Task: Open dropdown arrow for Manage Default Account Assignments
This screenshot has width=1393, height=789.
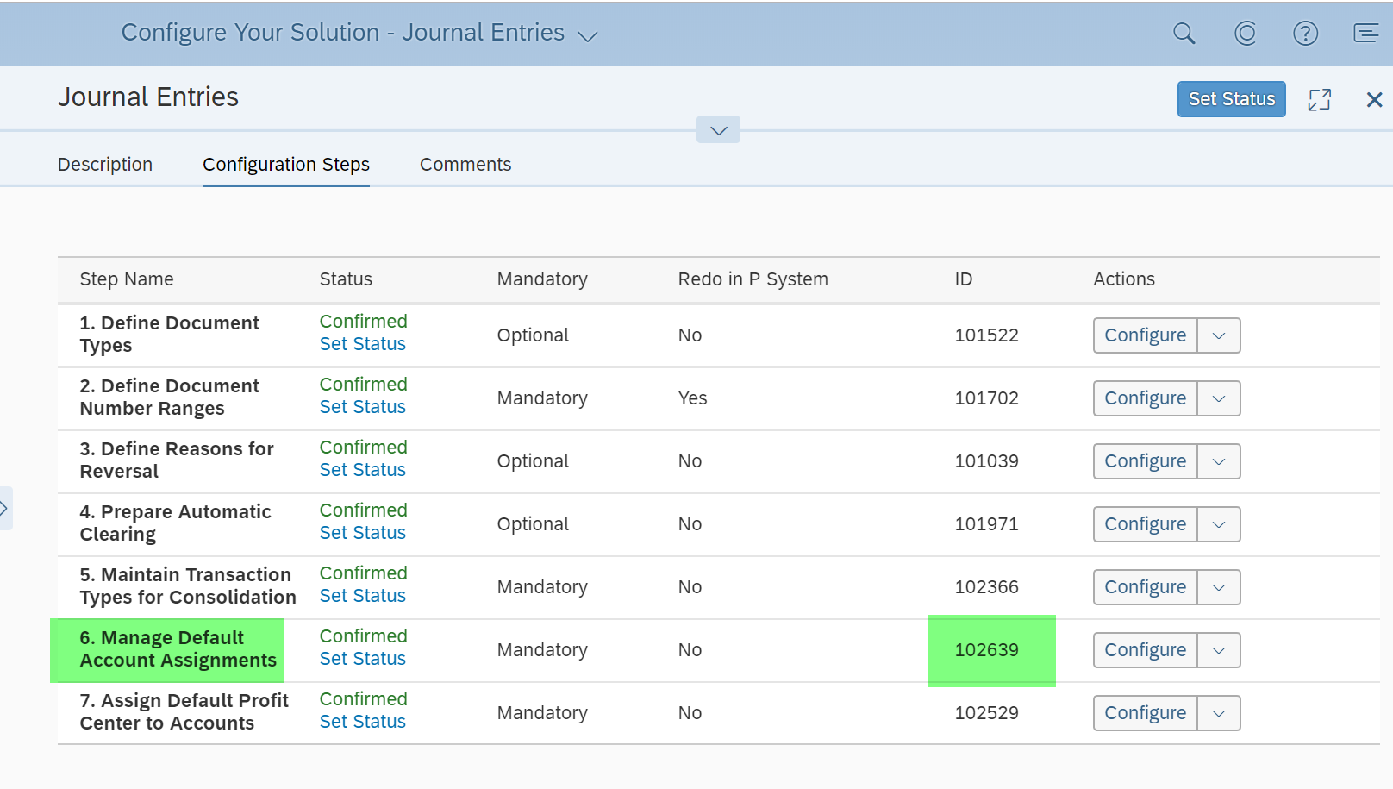Action: tap(1219, 650)
